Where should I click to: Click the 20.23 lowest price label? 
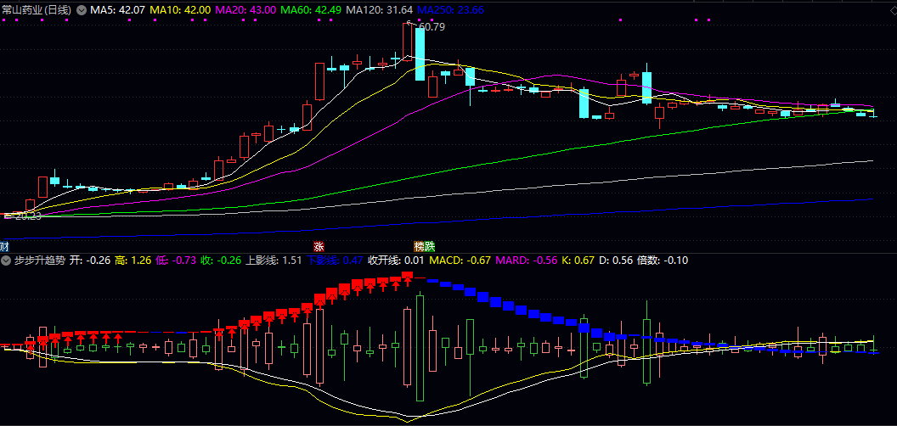coord(27,216)
